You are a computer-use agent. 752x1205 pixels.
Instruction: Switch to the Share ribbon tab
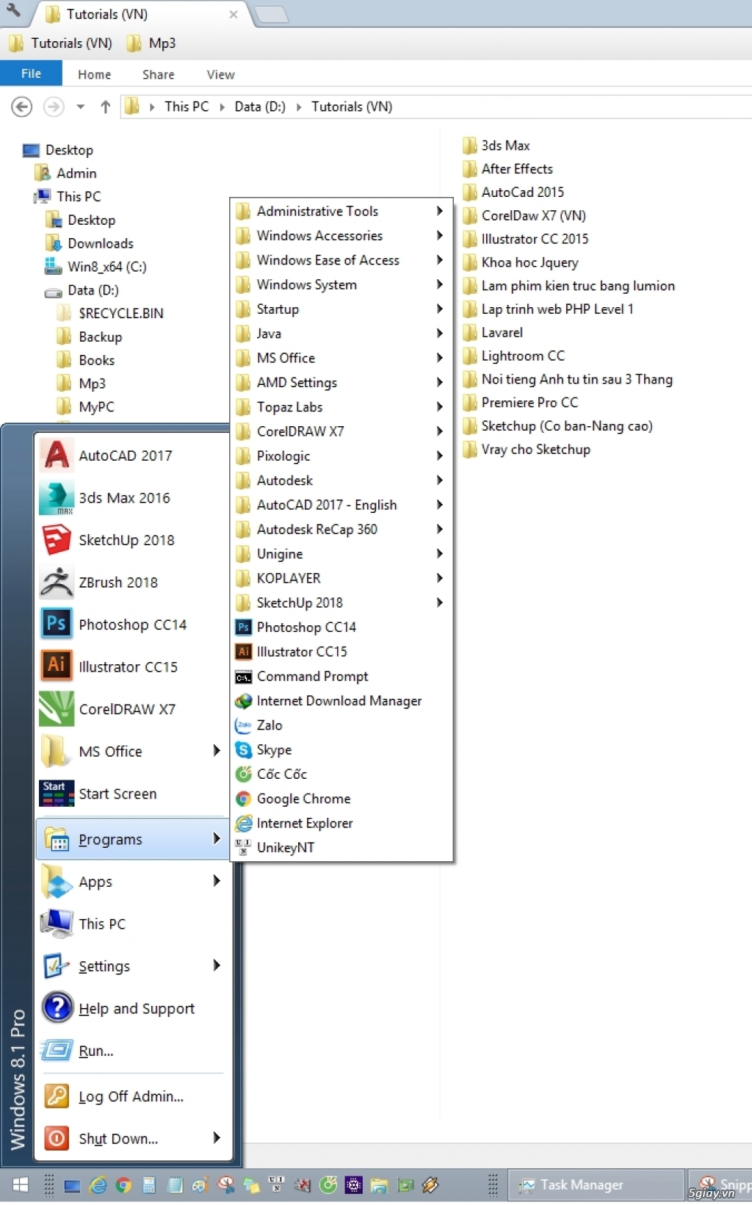tap(159, 74)
